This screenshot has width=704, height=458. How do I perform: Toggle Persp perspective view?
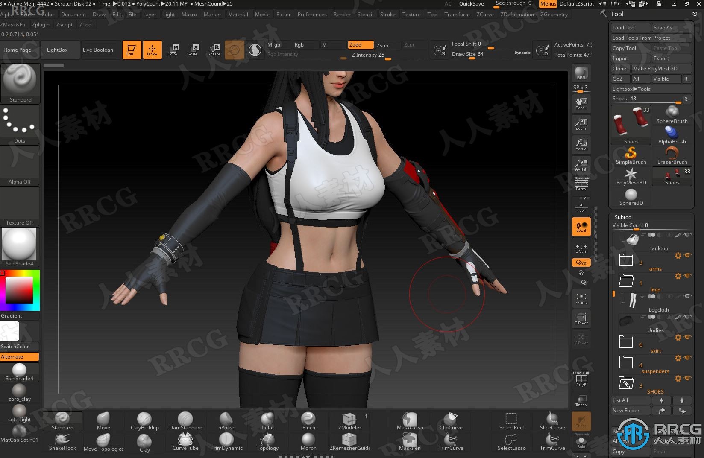[x=581, y=184]
